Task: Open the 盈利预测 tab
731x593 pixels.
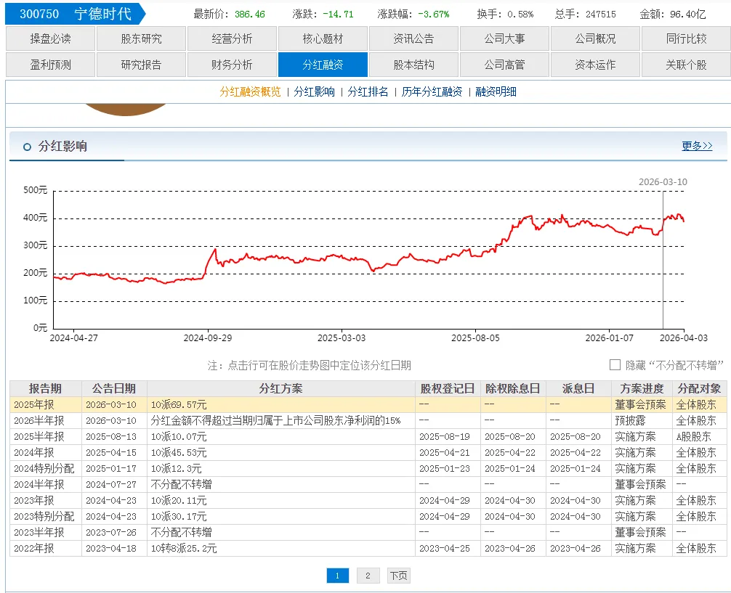Action: 50,65
